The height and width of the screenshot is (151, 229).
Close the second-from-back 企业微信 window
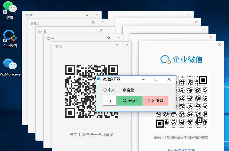196,22
